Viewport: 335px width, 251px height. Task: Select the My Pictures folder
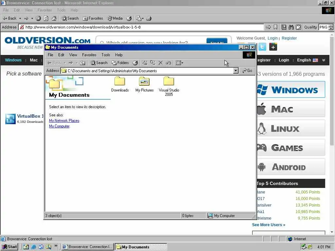[144, 84]
